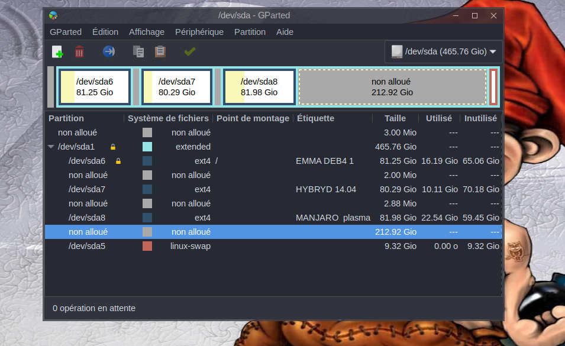The height and width of the screenshot is (346, 565).
Task: Select the non alloué 3.00 Mio row
Action: pos(273,132)
